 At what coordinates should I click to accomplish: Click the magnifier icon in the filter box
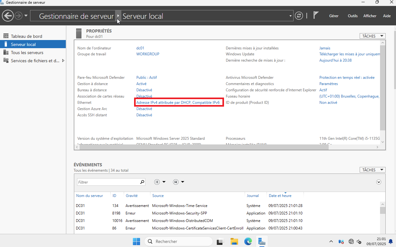coord(142,182)
